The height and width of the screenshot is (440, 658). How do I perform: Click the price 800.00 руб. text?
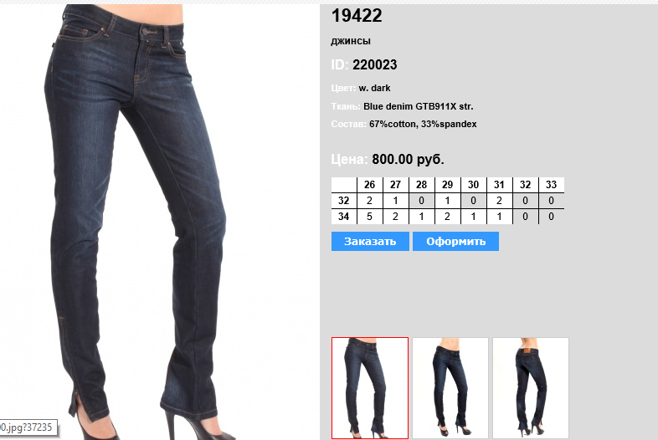pyautogui.click(x=408, y=160)
